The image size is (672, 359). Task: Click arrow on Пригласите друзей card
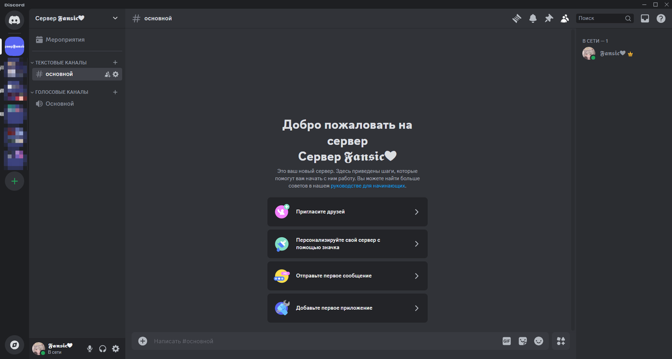point(417,212)
